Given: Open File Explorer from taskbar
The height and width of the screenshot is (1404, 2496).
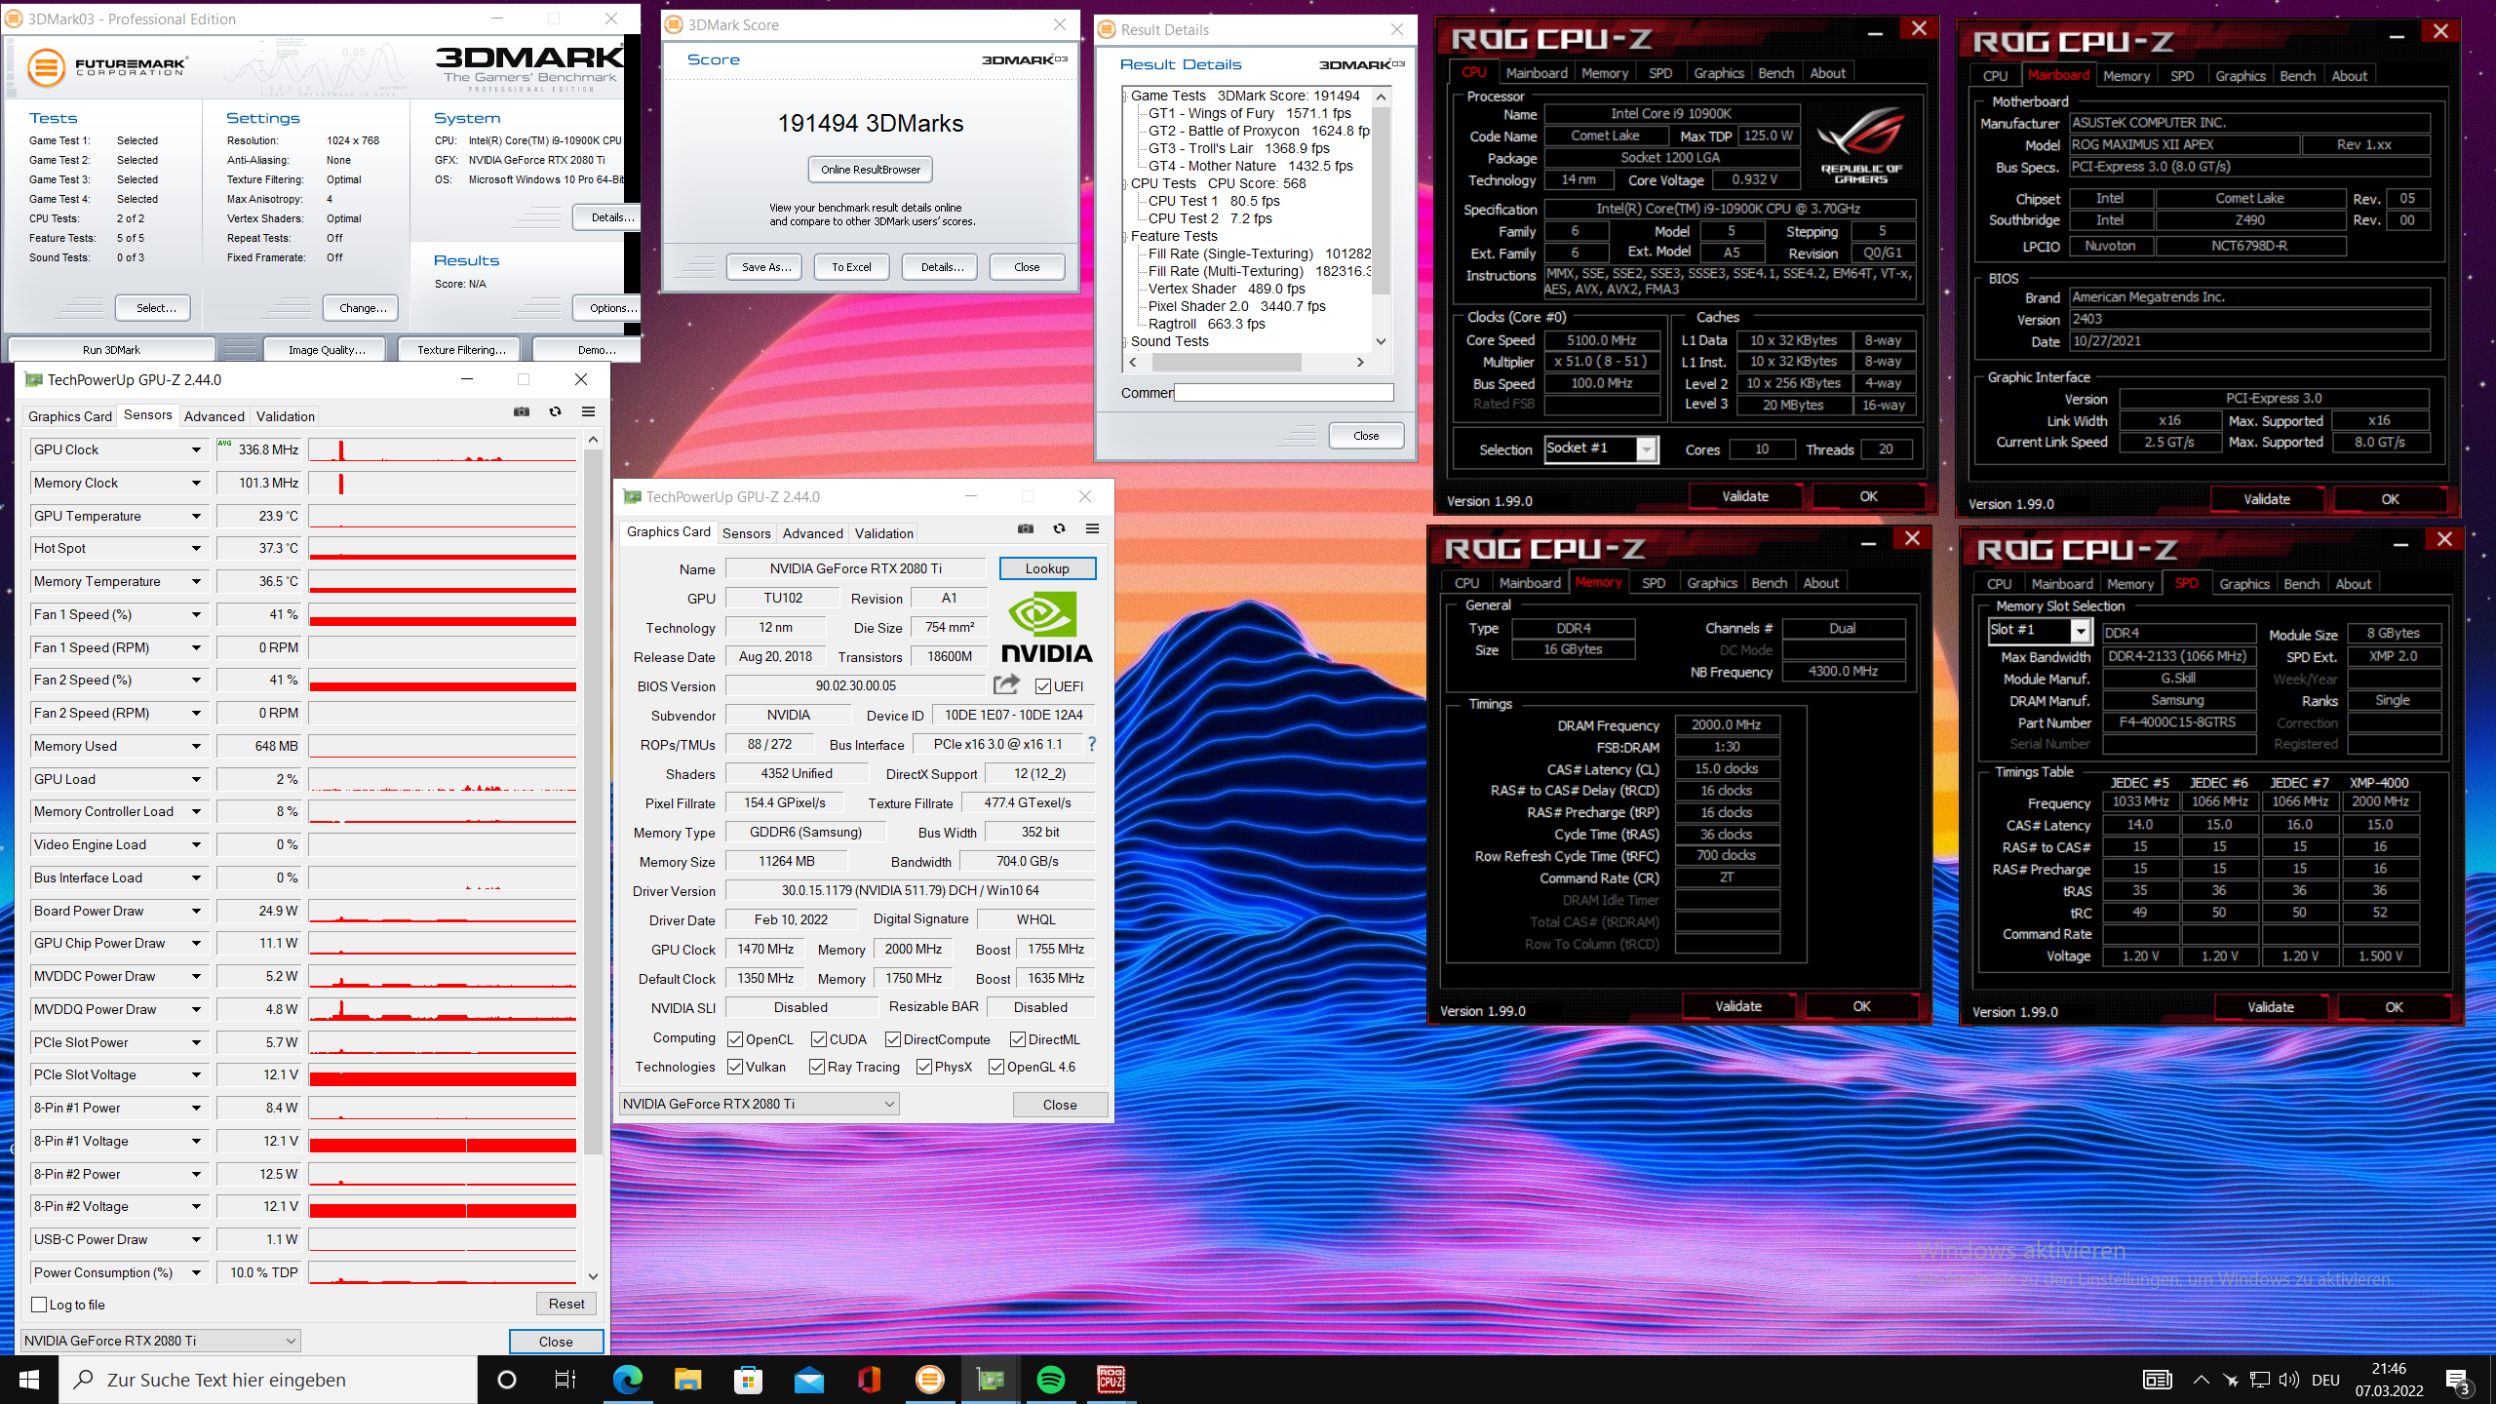Looking at the screenshot, I should tap(688, 1380).
